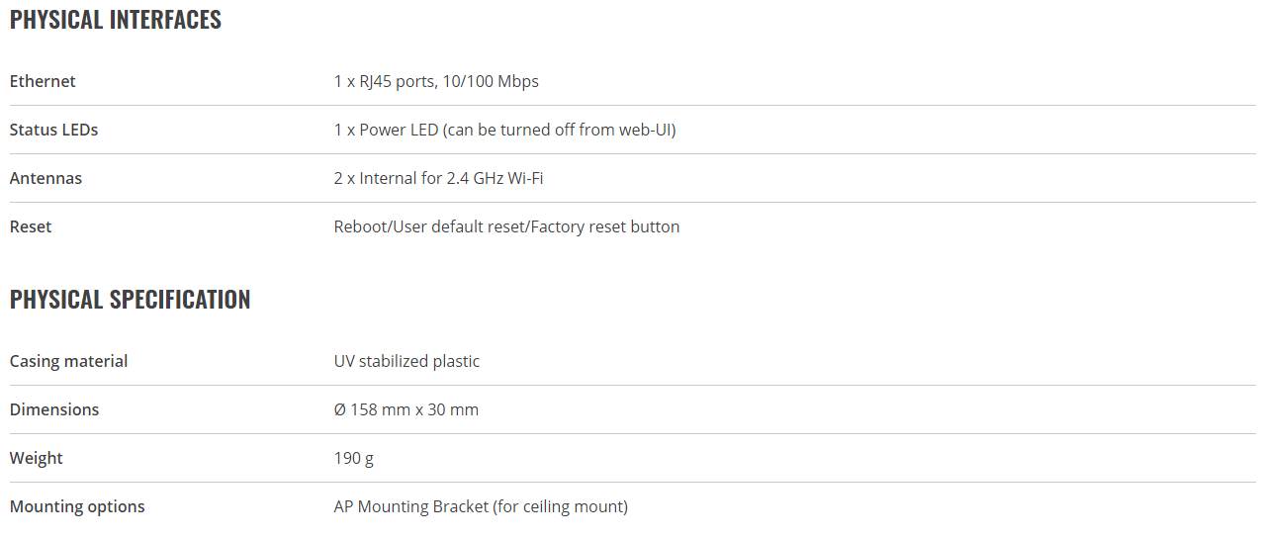Click the Power LED description text
The height and width of the screenshot is (539, 1261).
coord(504,130)
